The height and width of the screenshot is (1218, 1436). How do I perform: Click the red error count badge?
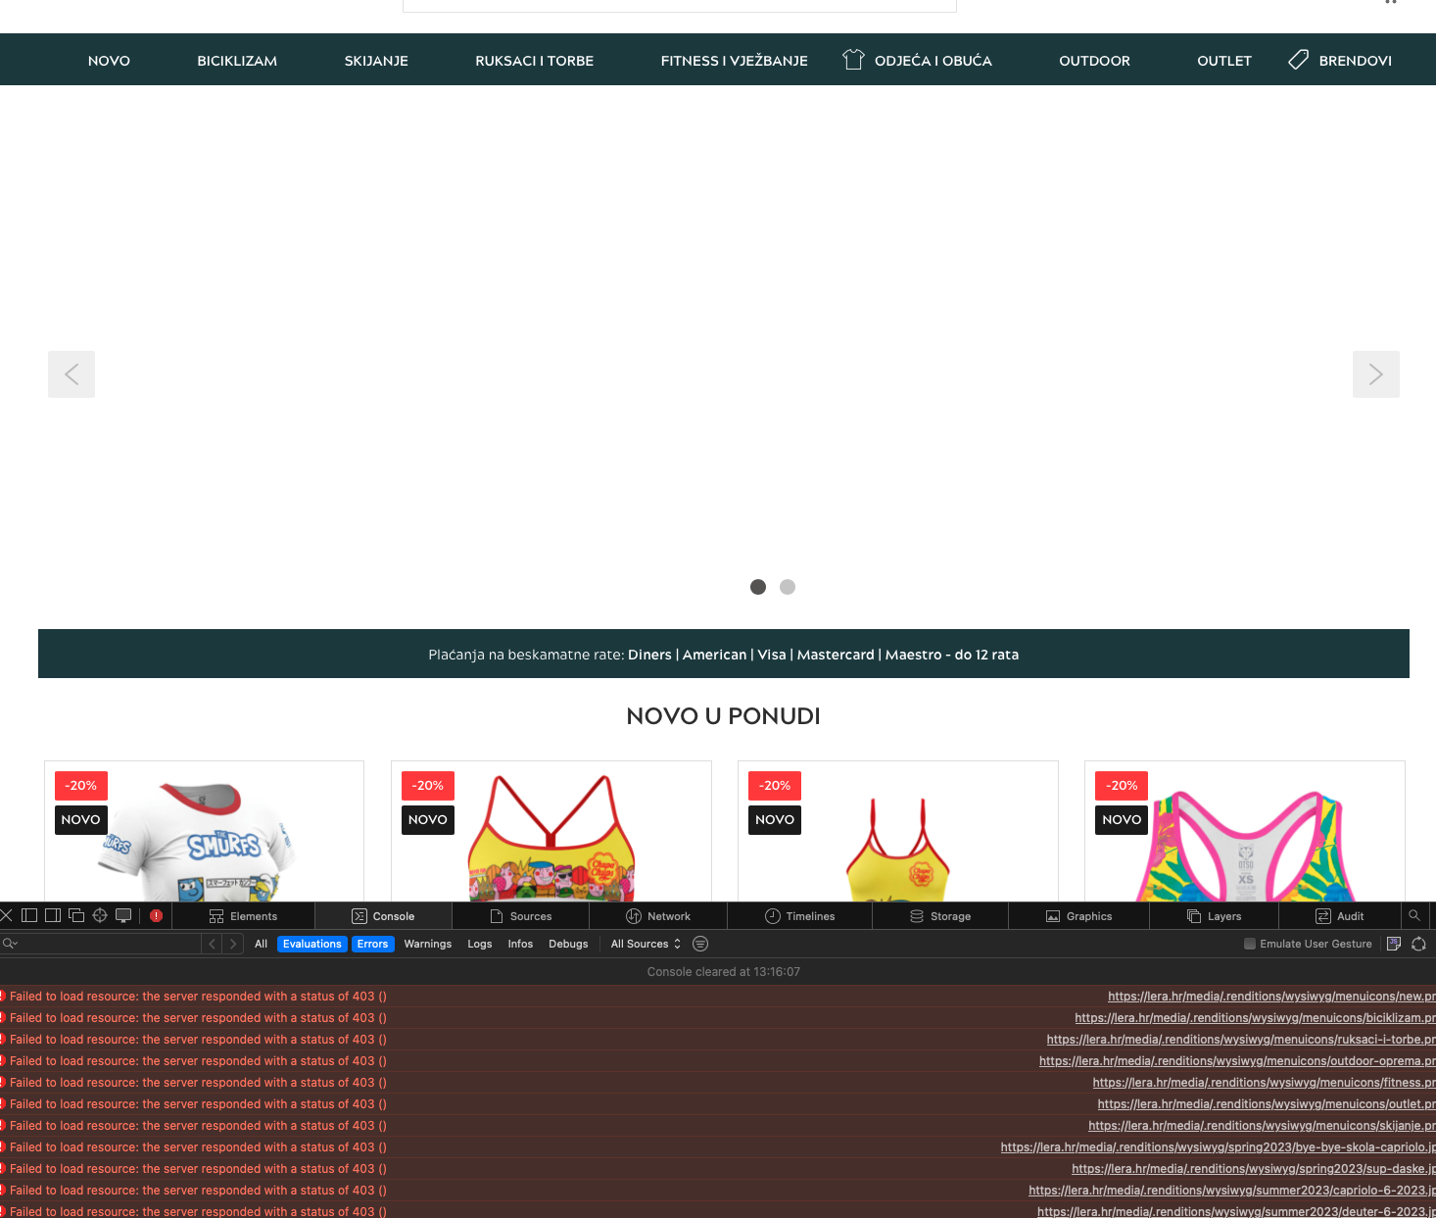(x=156, y=915)
